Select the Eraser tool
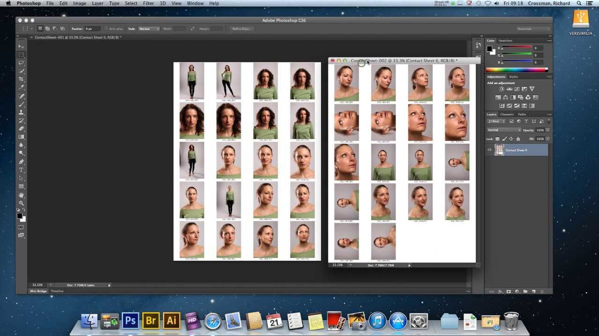599x336 pixels. [22, 129]
